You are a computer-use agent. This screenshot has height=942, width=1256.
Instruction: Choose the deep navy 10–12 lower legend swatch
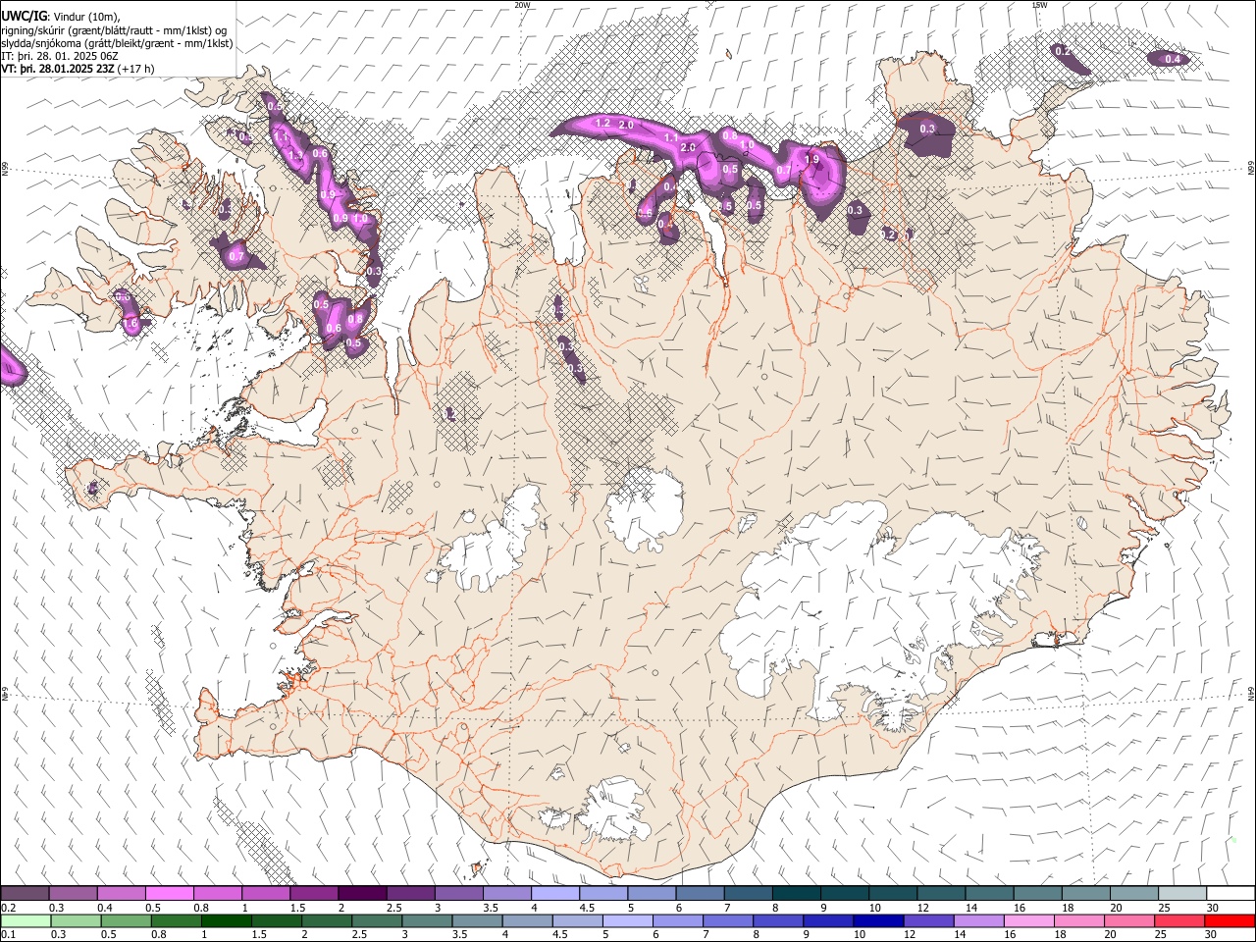click(x=878, y=920)
